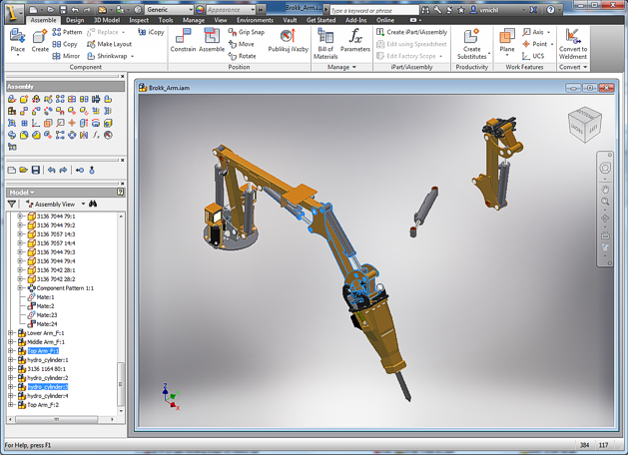The height and width of the screenshot is (455, 628).
Task: Open the Vault tab
Action: point(290,20)
